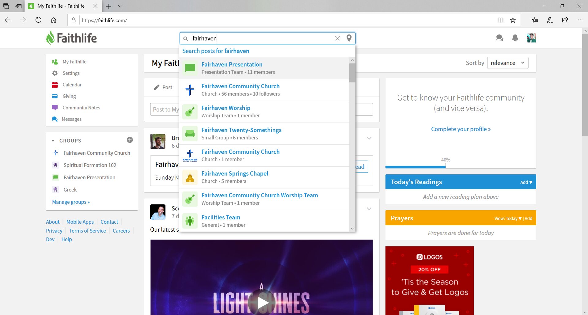The width and height of the screenshot is (588, 315).
Task: Click Add in Prayers header
Action: (x=529, y=218)
